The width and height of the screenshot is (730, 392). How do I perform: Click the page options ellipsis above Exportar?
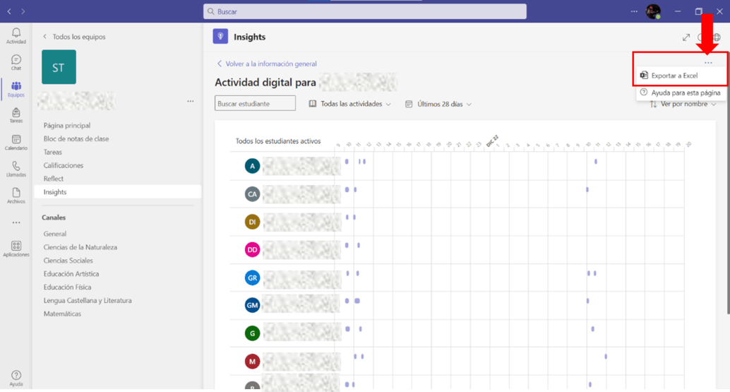(x=708, y=62)
